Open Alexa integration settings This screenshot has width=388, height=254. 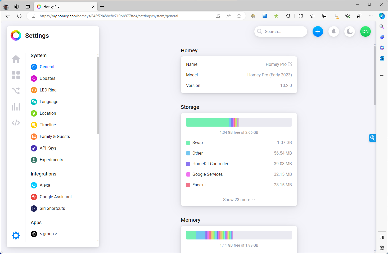coord(45,185)
